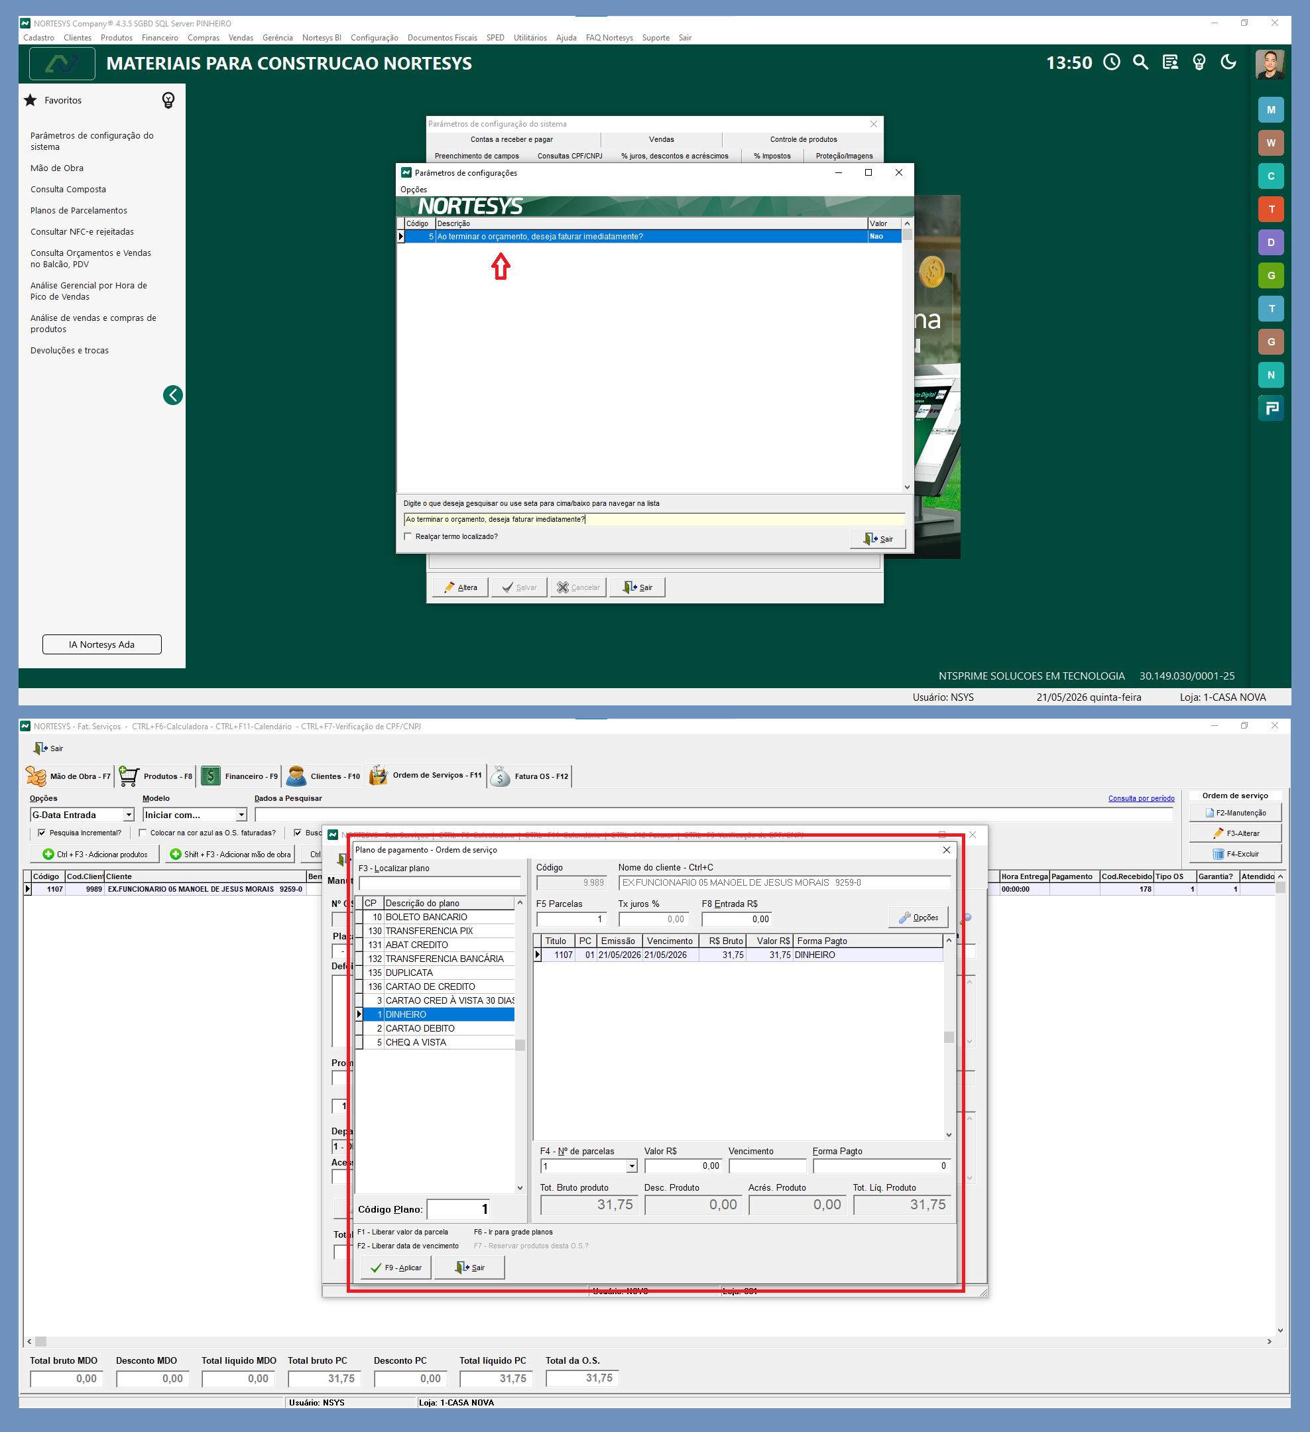The width and height of the screenshot is (1310, 1432).
Task: Select the N avatar in the right sidebar
Action: pos(1271,375)
